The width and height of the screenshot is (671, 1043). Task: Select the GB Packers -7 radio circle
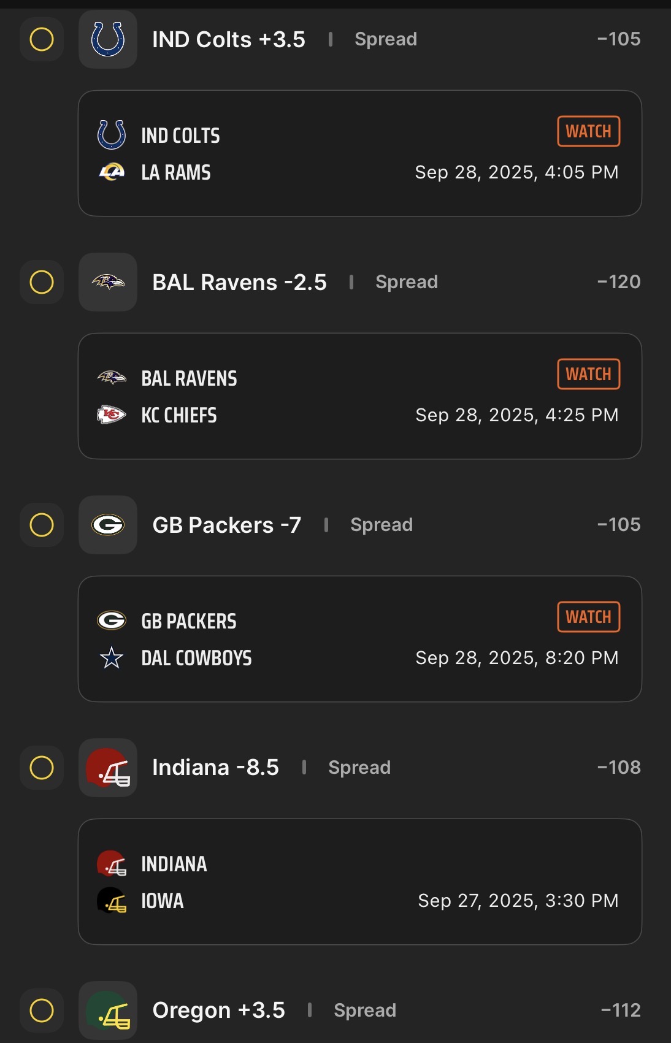[42, 525]
